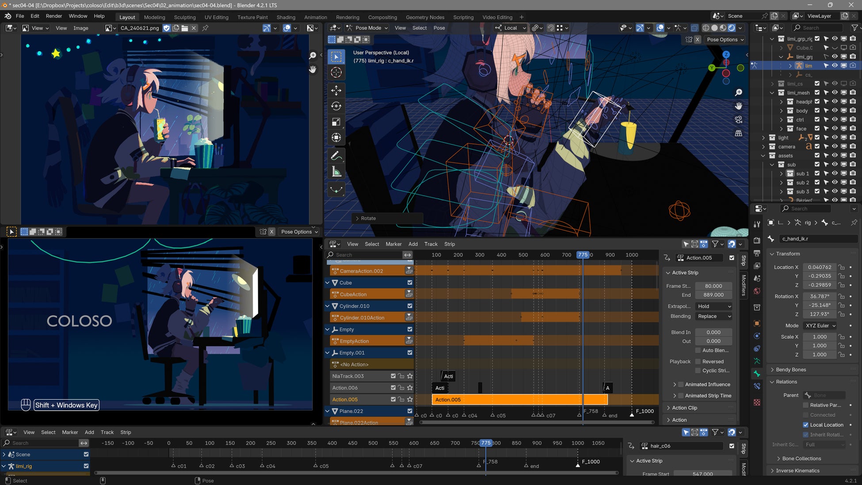The width and height of the screenshot is (862, 485).
Task: Expand the Bendy Bones panel
Action: point(791,370)
